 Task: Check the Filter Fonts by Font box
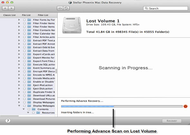[x=24, y=20]
